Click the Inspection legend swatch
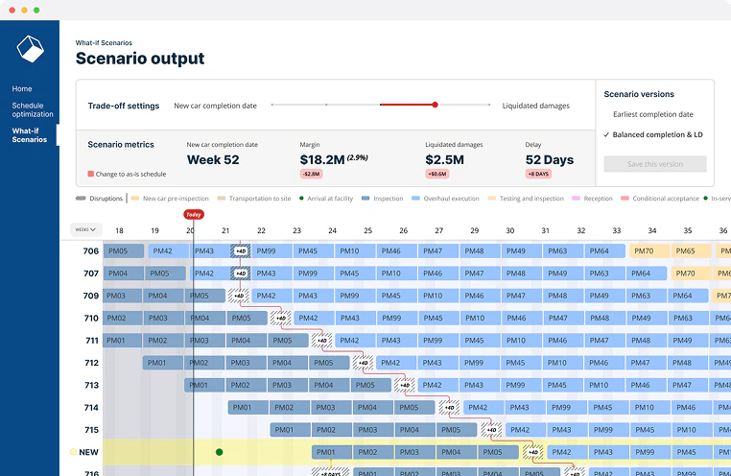 coord(365,198)
